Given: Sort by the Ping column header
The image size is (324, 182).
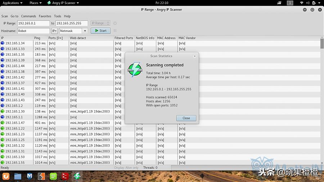Looking at the screenshot, I should [40, 38].
